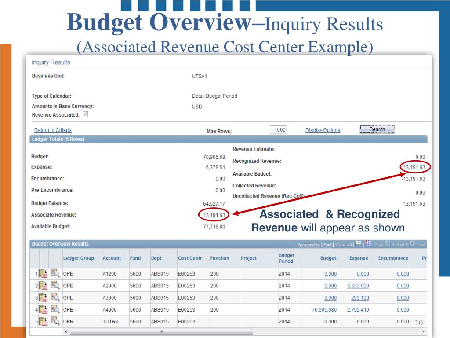Click First link in grid navigation
Screen dimensions: 450x338
click(x=379, y=245)
